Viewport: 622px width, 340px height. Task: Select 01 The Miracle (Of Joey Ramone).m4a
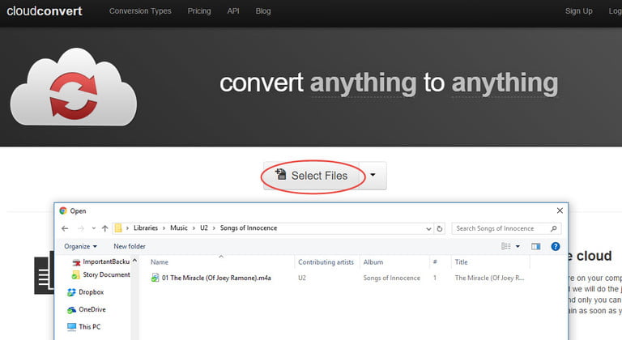pos(216,278)
